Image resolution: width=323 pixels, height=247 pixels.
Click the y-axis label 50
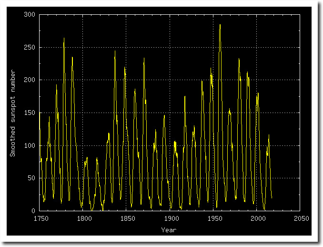31,178
